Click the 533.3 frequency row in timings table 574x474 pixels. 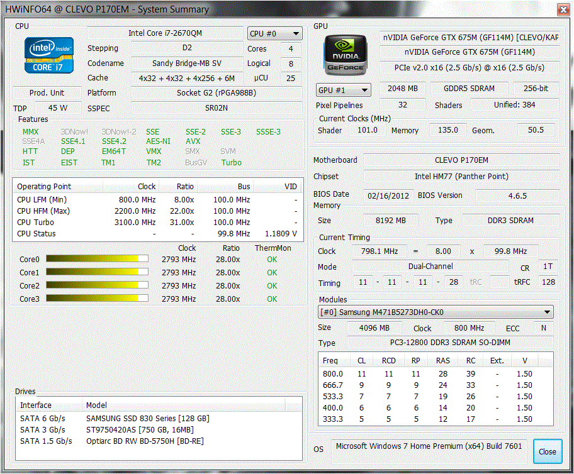[x=436, y=397]
